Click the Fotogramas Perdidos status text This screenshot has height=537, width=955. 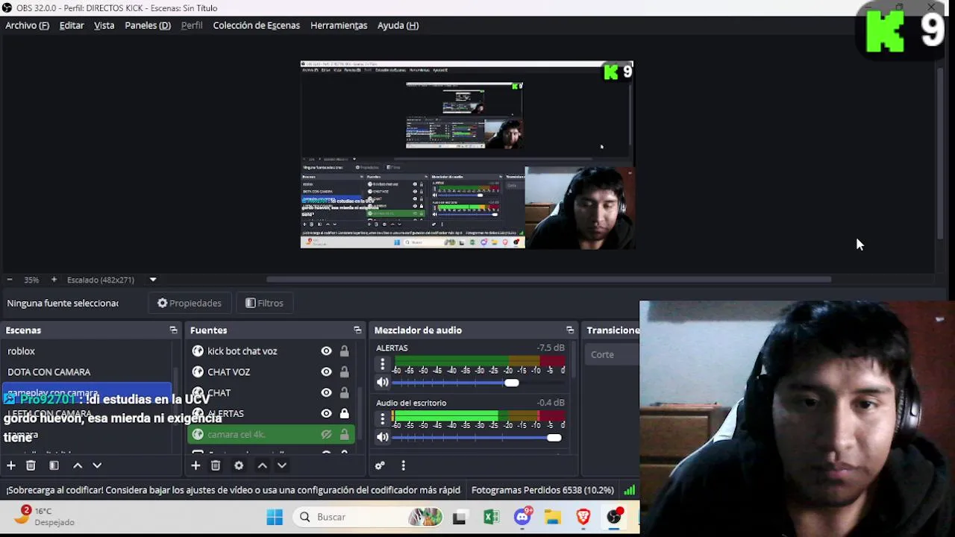(x=542, y=490)
